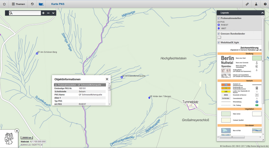Open the user account icon
This screenshot has width=269, height=148.
pyautogui.click(x=256, y=4)
